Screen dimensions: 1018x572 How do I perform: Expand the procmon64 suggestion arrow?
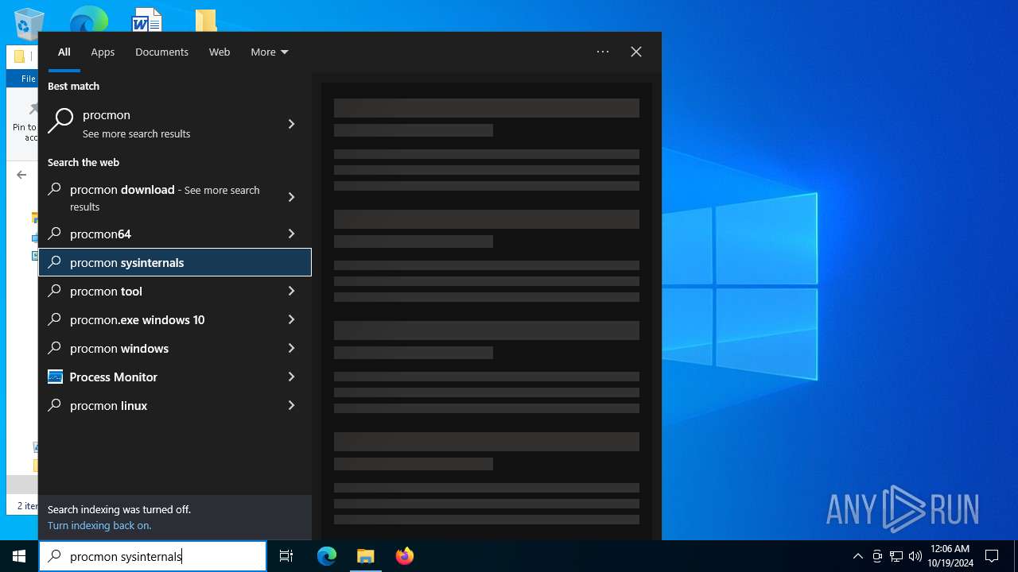[291, 234]
